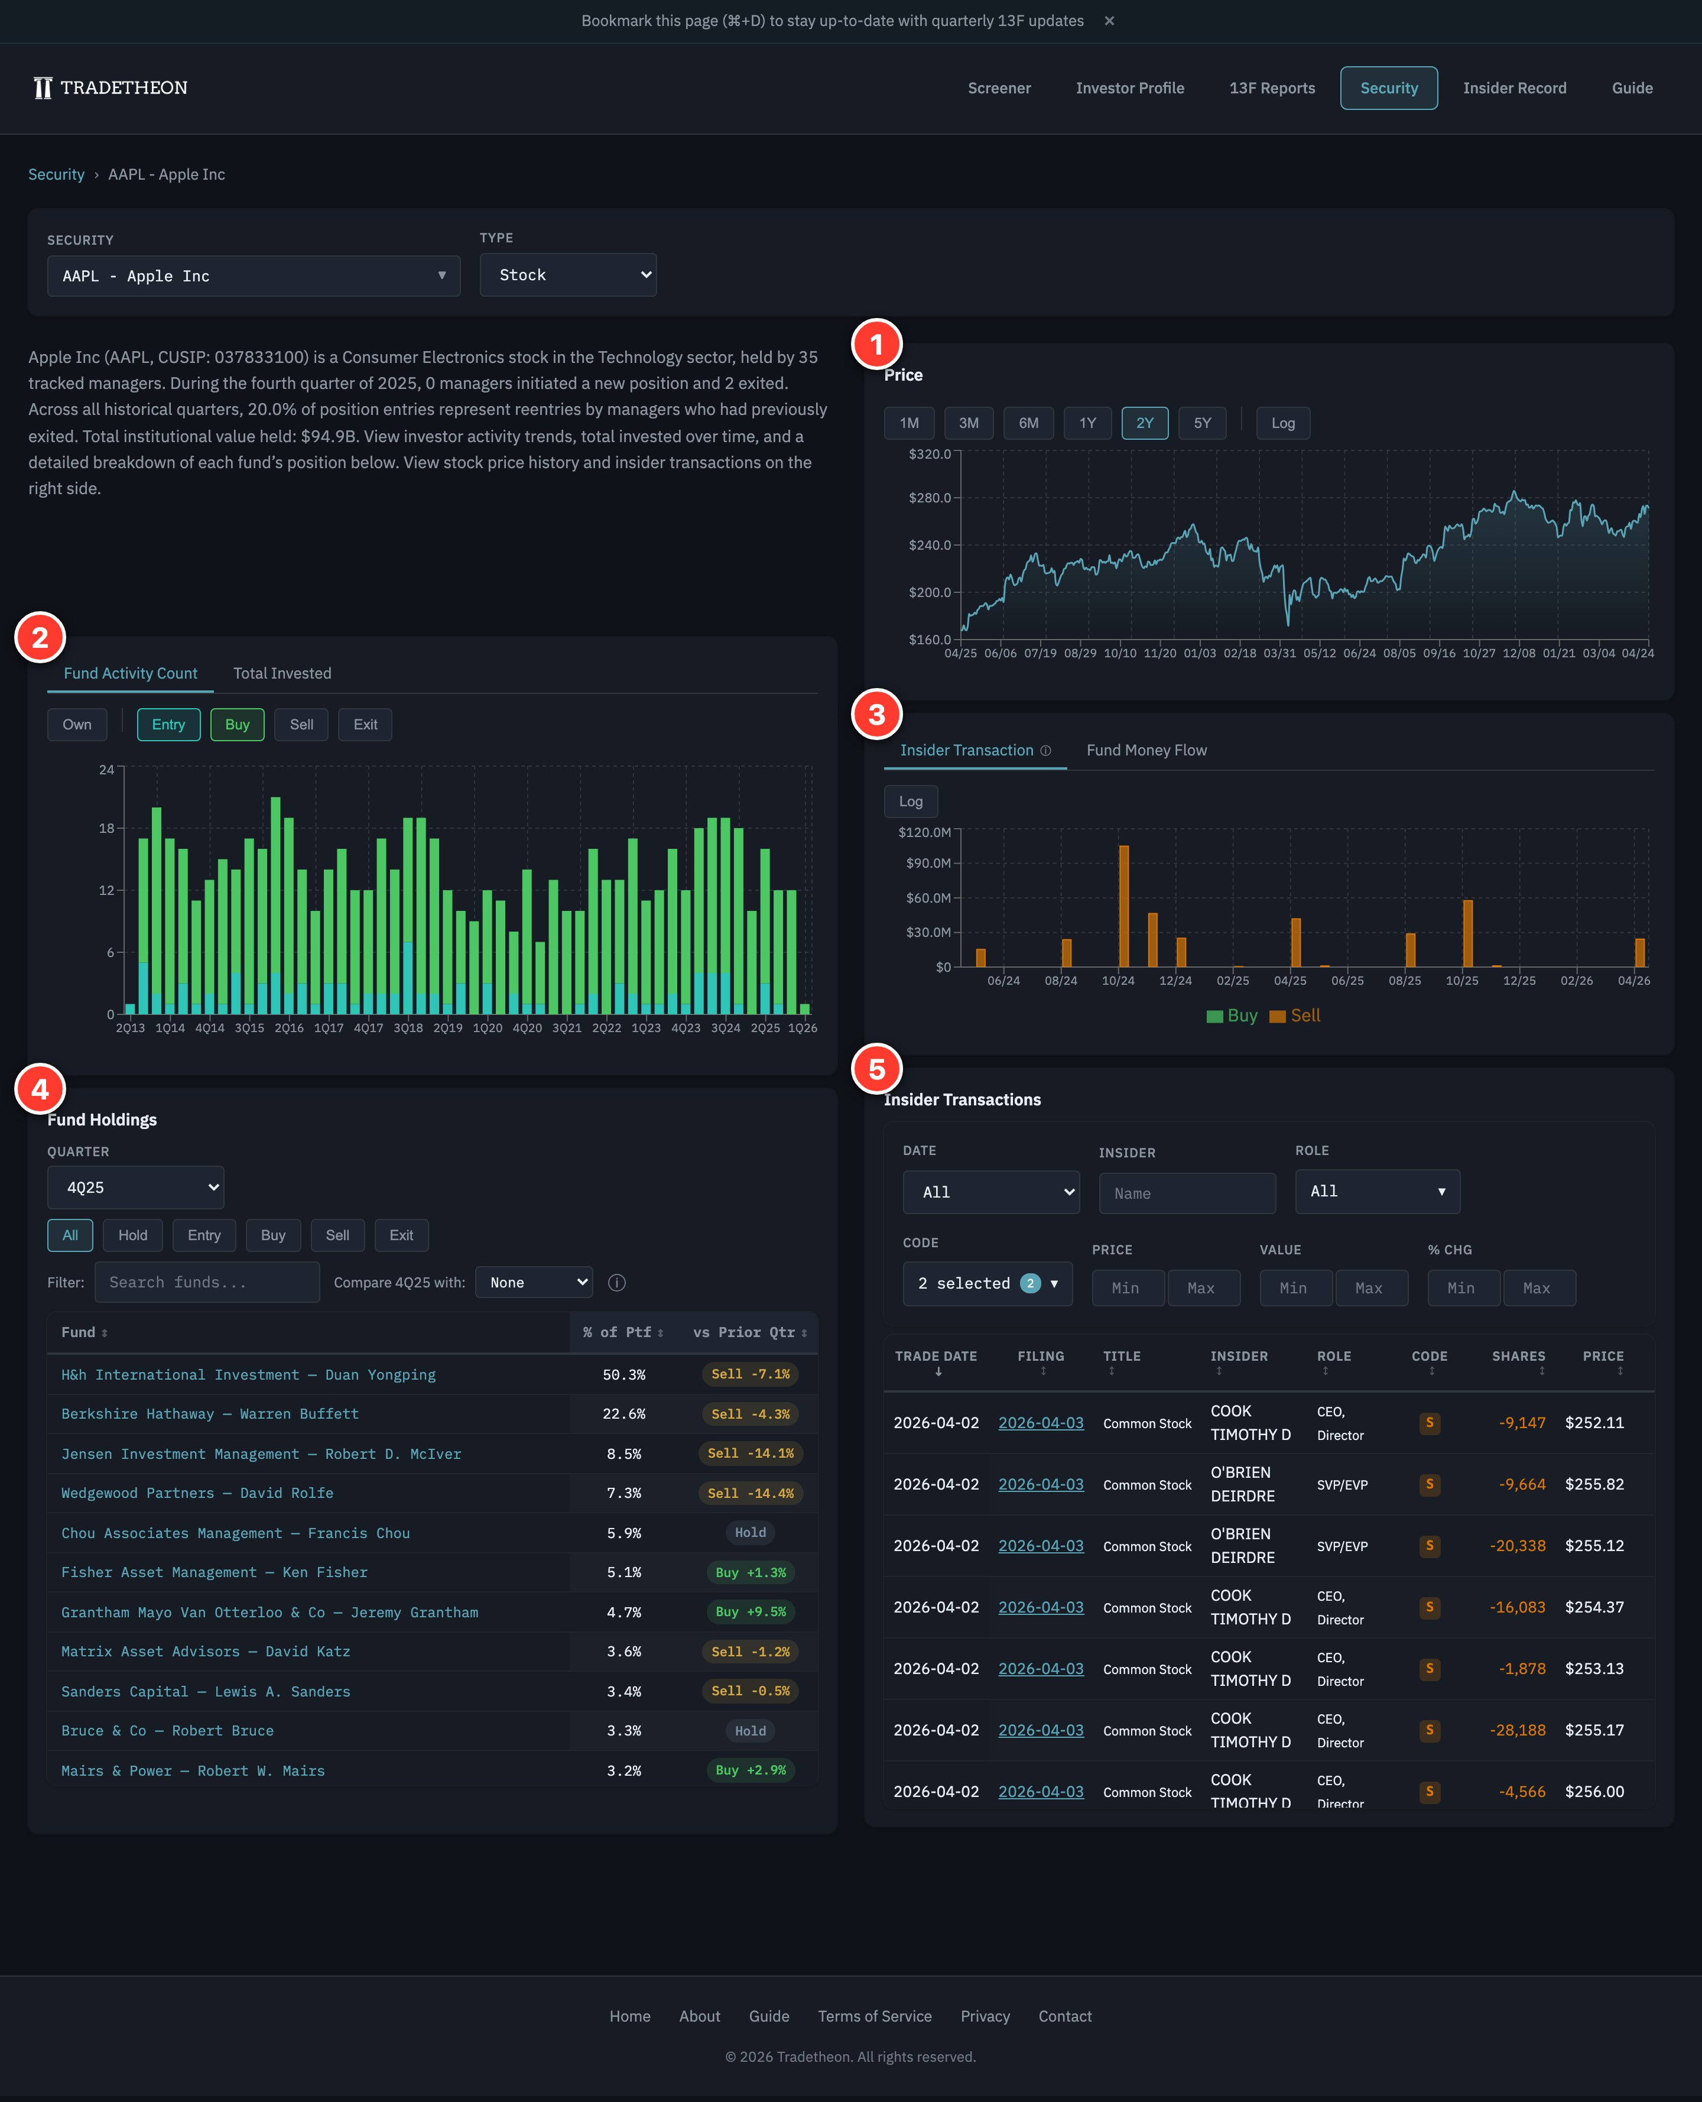Switch to Fund Activity Count tab
Screen dimensions: 1702x2102
(131, 673)
